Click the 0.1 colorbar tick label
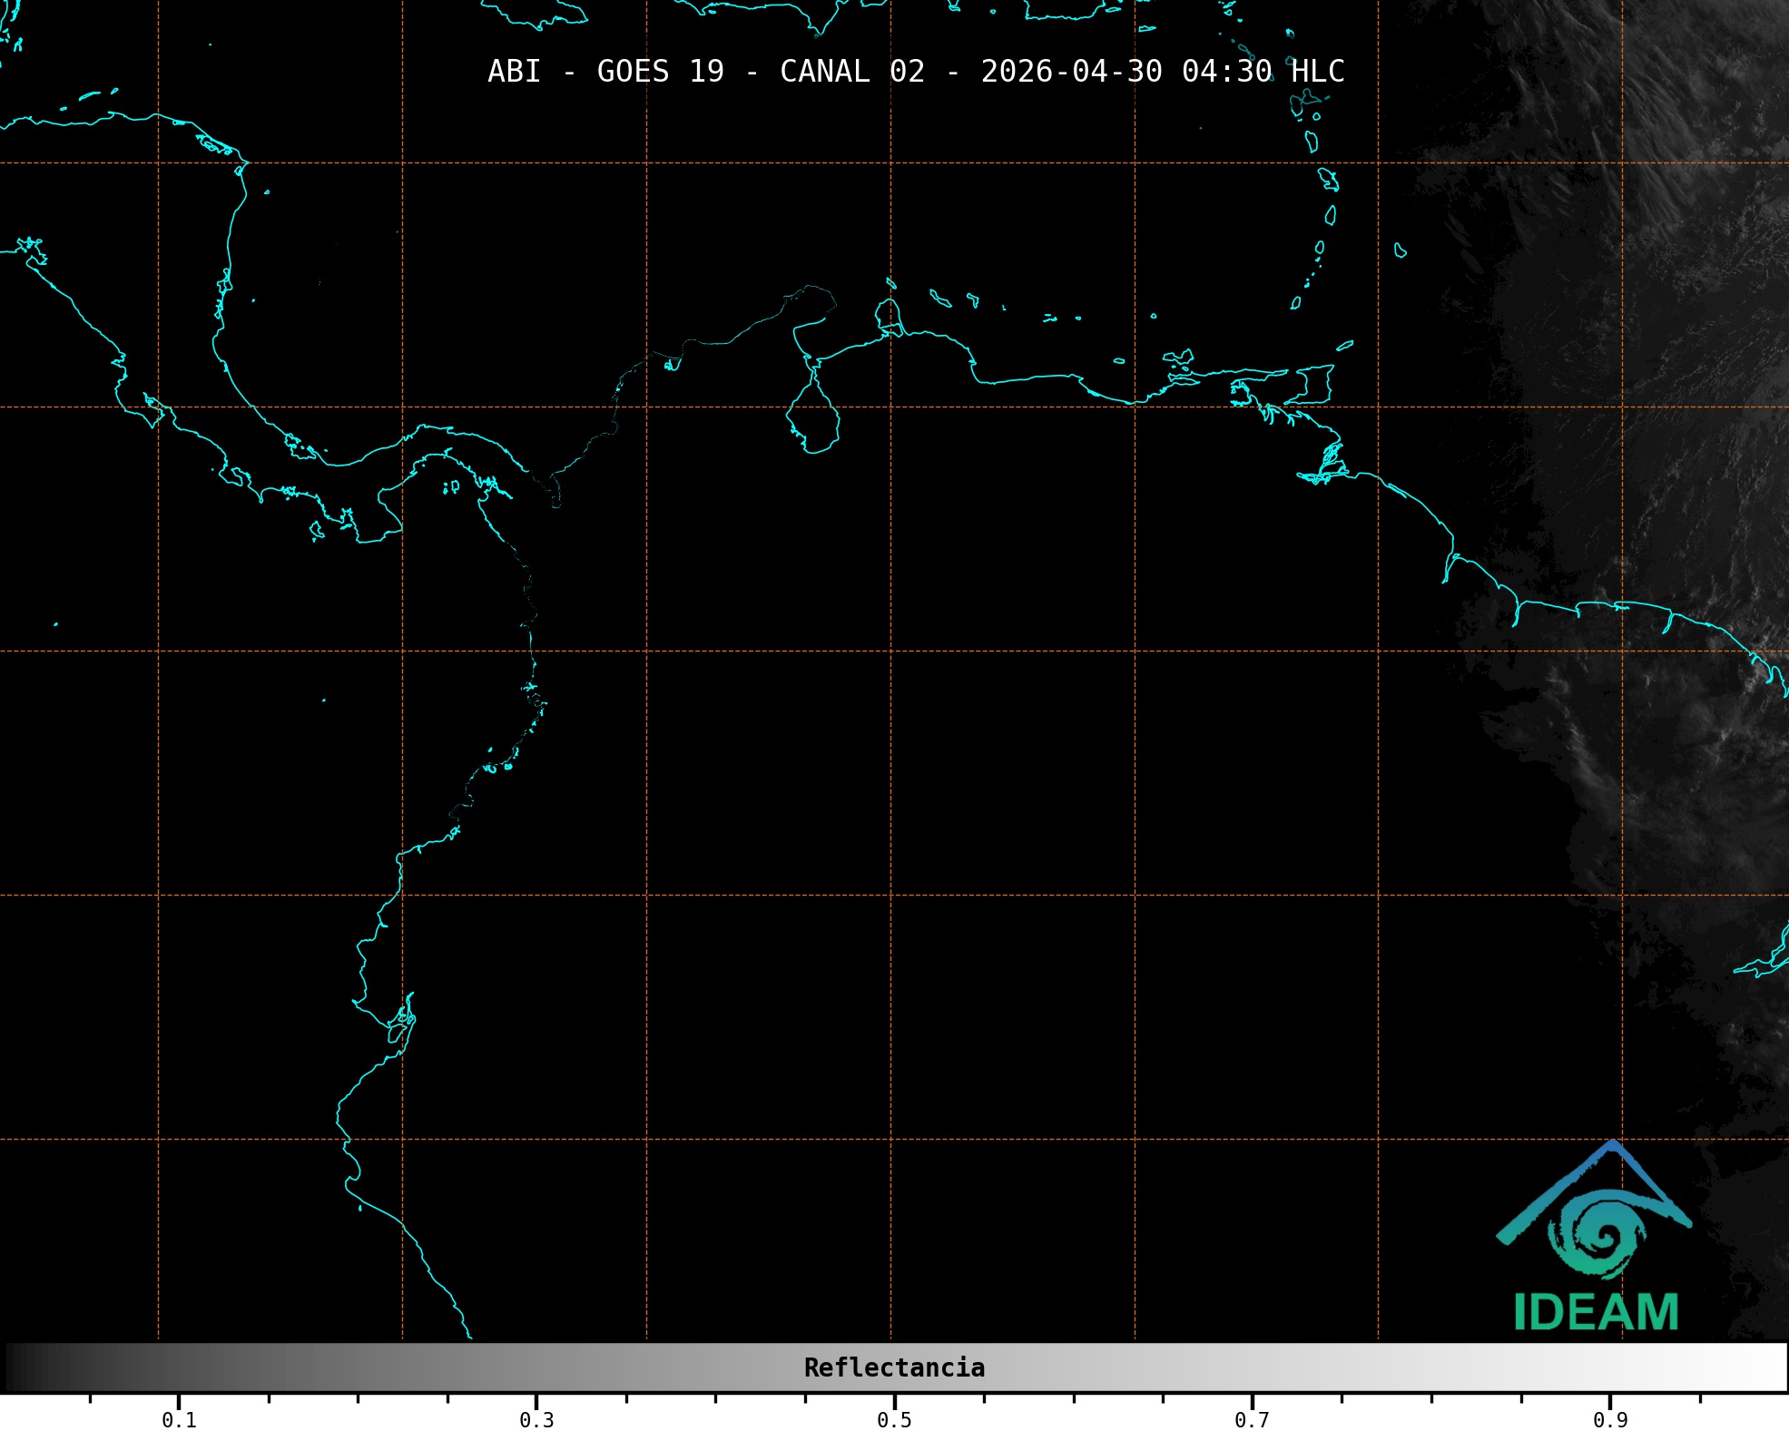Viewport: 1789px width, 1431px height. coord(179,1419)
